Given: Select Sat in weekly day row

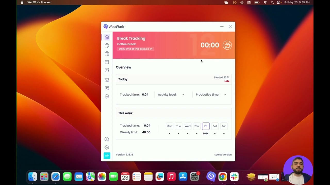Looking at the screenshot, I should pyautogui.click(x=215, y=126).
